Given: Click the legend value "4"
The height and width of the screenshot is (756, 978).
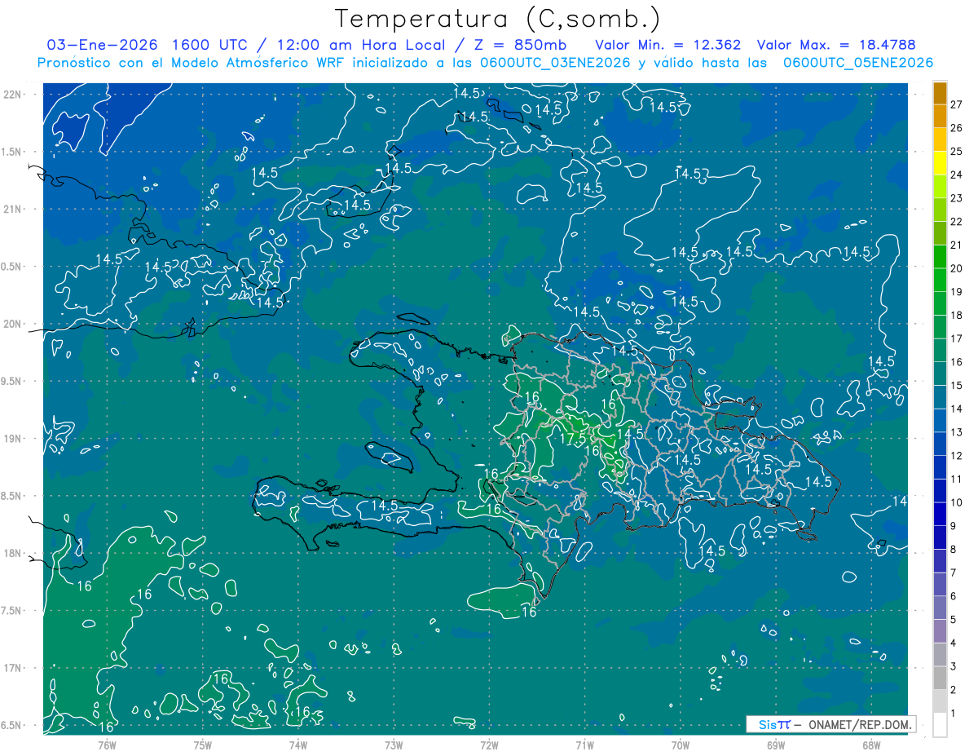Looking at the screenshot, I should click(954, 643).
